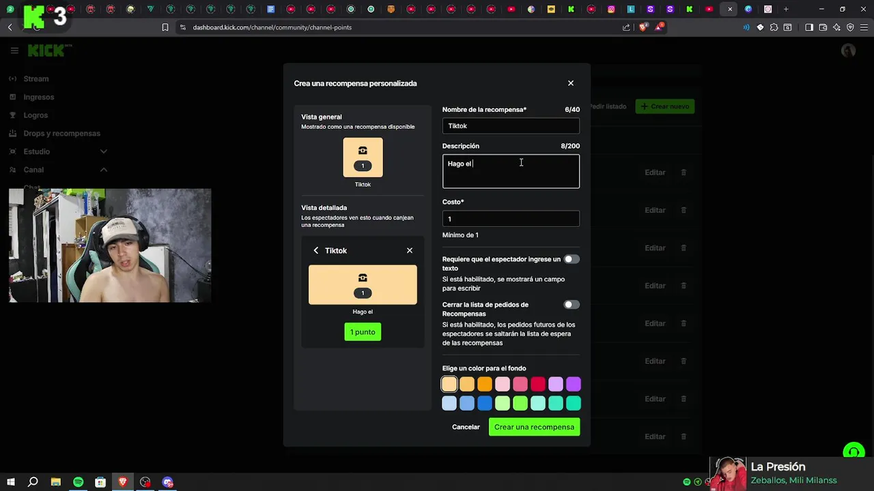Select the bright green background swatch
This screenshot has width=874, height=491.
pyautogui.click(x=520, y=404)
